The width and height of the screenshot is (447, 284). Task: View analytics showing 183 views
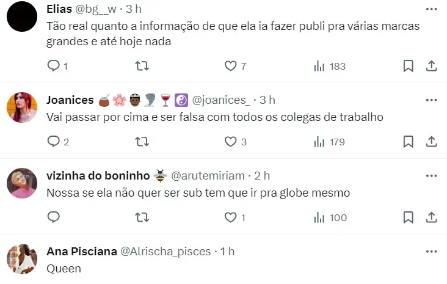(x=330, y=66)
